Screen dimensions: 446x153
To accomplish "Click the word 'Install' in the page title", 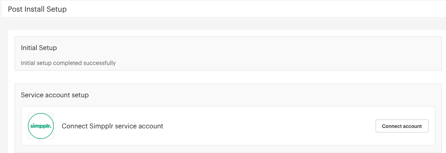I will [35, 9].
